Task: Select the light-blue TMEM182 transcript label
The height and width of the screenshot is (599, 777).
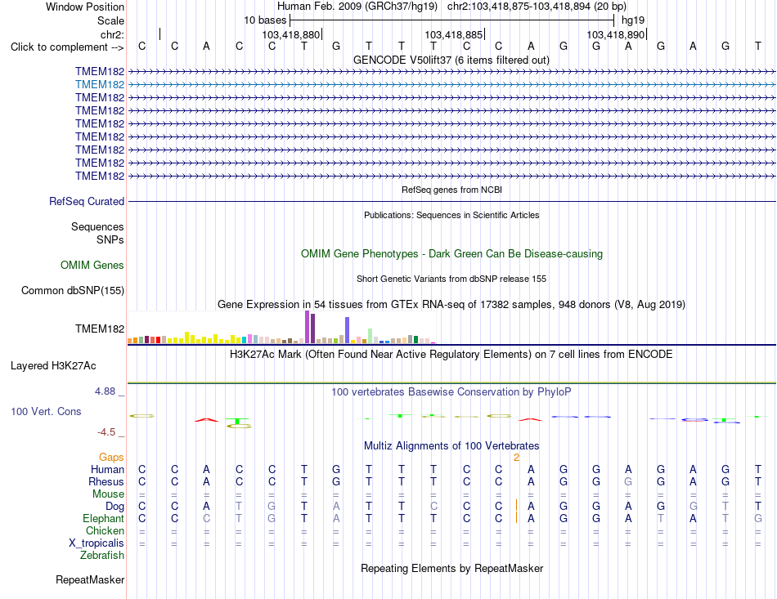Action: click(100, 85)
